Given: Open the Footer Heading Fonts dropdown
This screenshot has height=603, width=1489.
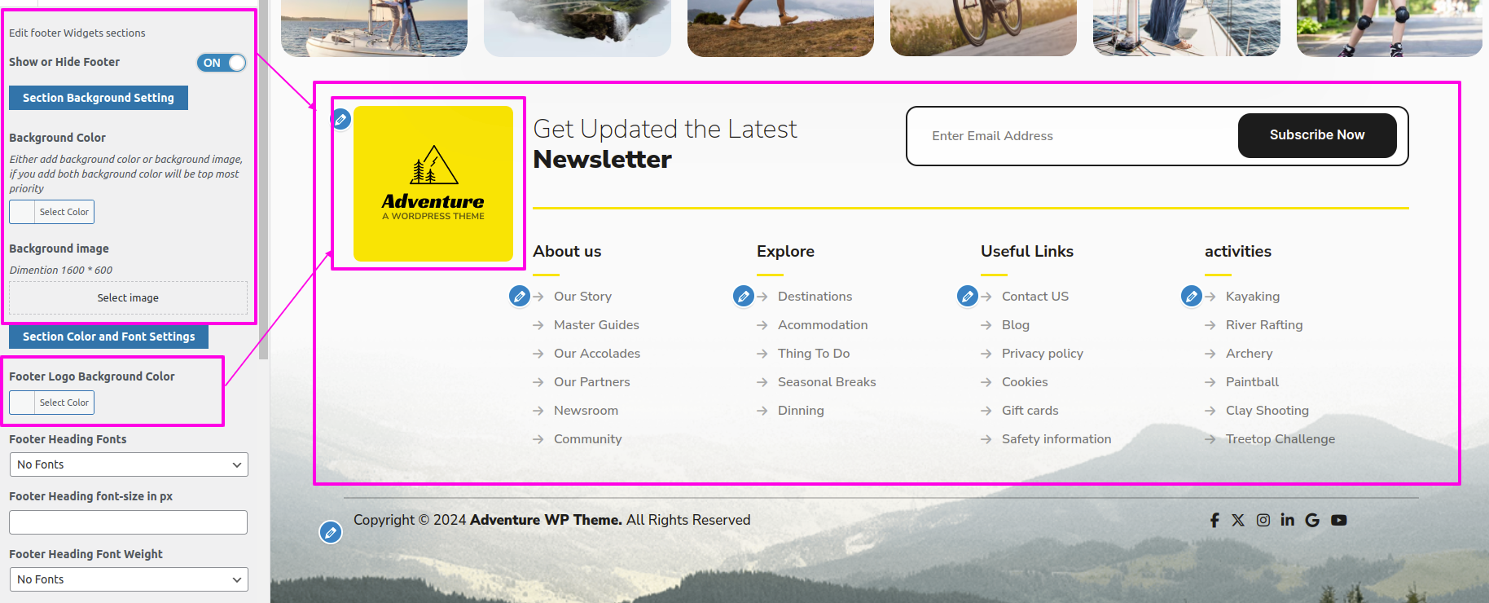Looking at the screenshot, I should pos(129,464).
